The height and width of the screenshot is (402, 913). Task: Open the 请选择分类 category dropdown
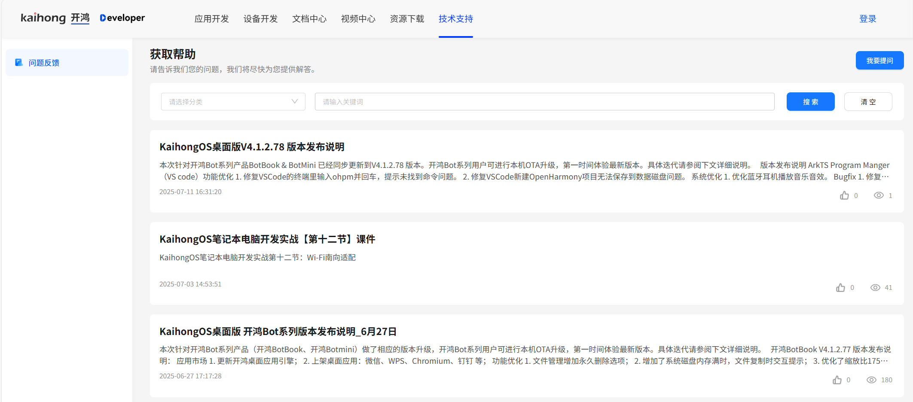tap(233, 102)
